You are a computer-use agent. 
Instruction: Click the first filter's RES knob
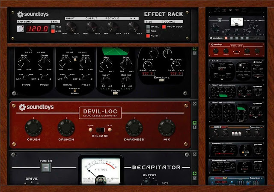24,63
